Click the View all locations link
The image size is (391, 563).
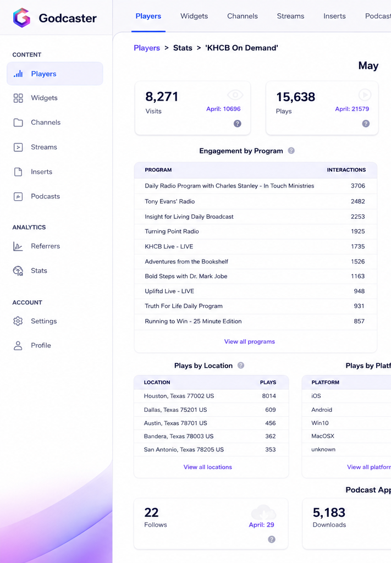click(x=207, y=467)
